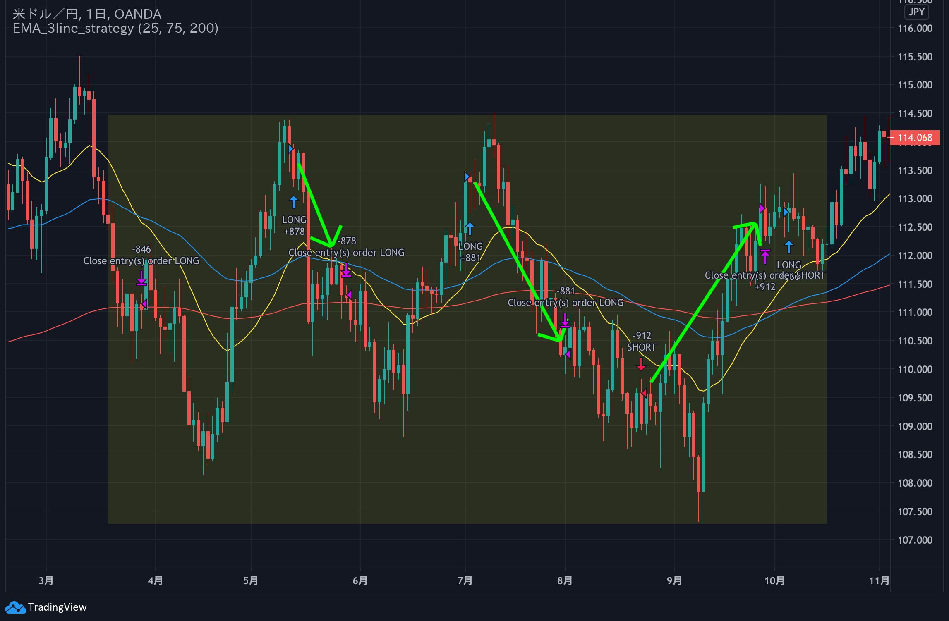Select the EMA_3line_strategy (25, 75, 200) indicator label

coord(115,28)
